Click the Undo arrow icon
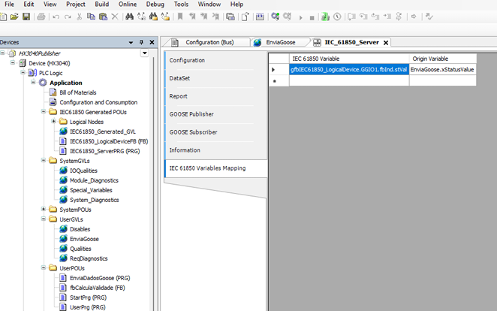The height and width of the screenshot is (311, 497). click(x=56, y=17)
